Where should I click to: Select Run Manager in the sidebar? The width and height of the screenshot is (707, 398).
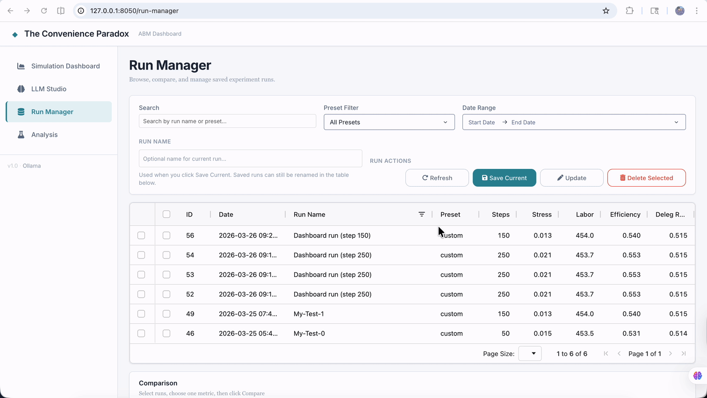click(59, 112)
